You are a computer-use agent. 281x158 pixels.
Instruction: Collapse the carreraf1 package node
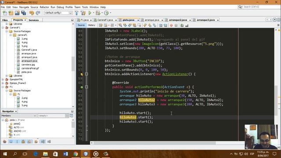click(x=11, y=35)
